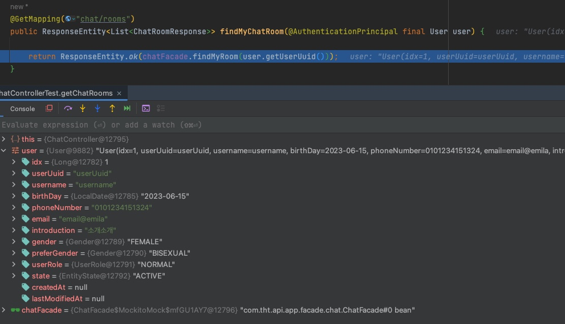Click the disabled Trace current stream chain icon
The width and height of the screenshot is (565, 324).
(161, 108)
